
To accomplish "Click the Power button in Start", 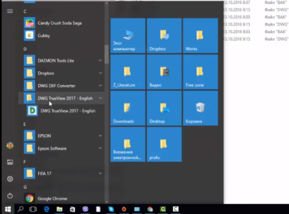I will (10, 195).
